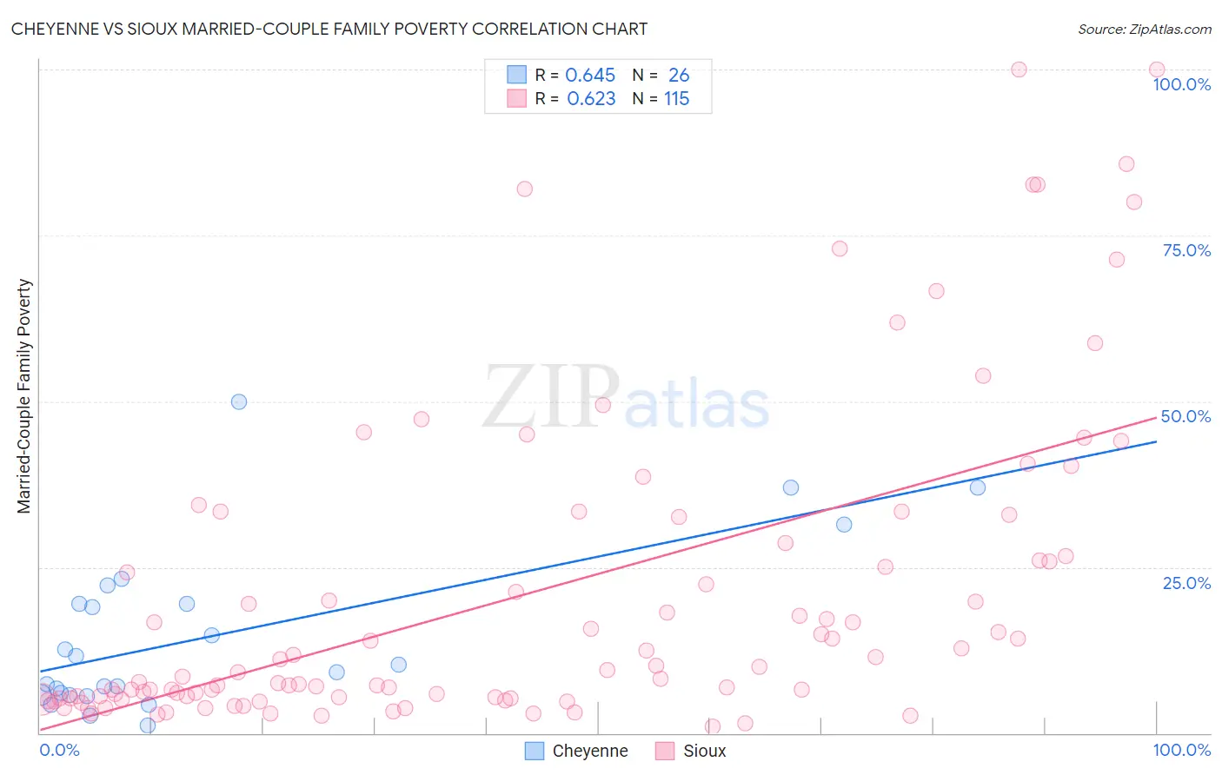
Task: Click the Sioux point at top right corner
Action: (1157, 70)
